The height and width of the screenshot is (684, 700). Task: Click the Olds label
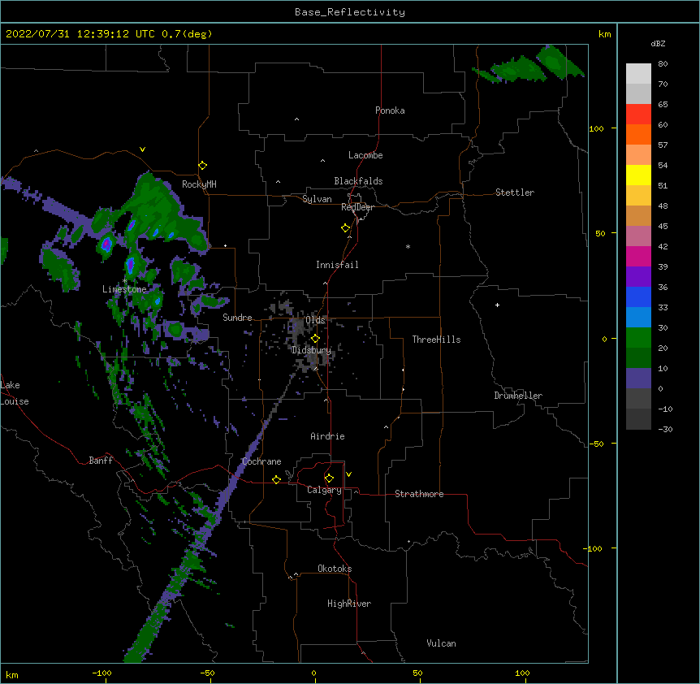tap(315, 320)
